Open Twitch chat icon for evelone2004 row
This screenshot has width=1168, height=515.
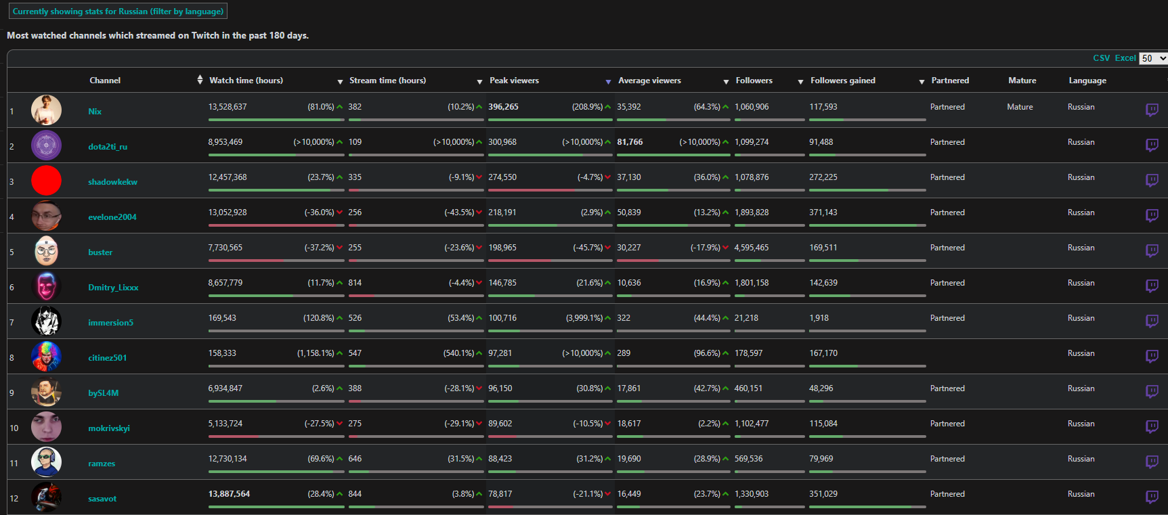[x=1152, y=215]
